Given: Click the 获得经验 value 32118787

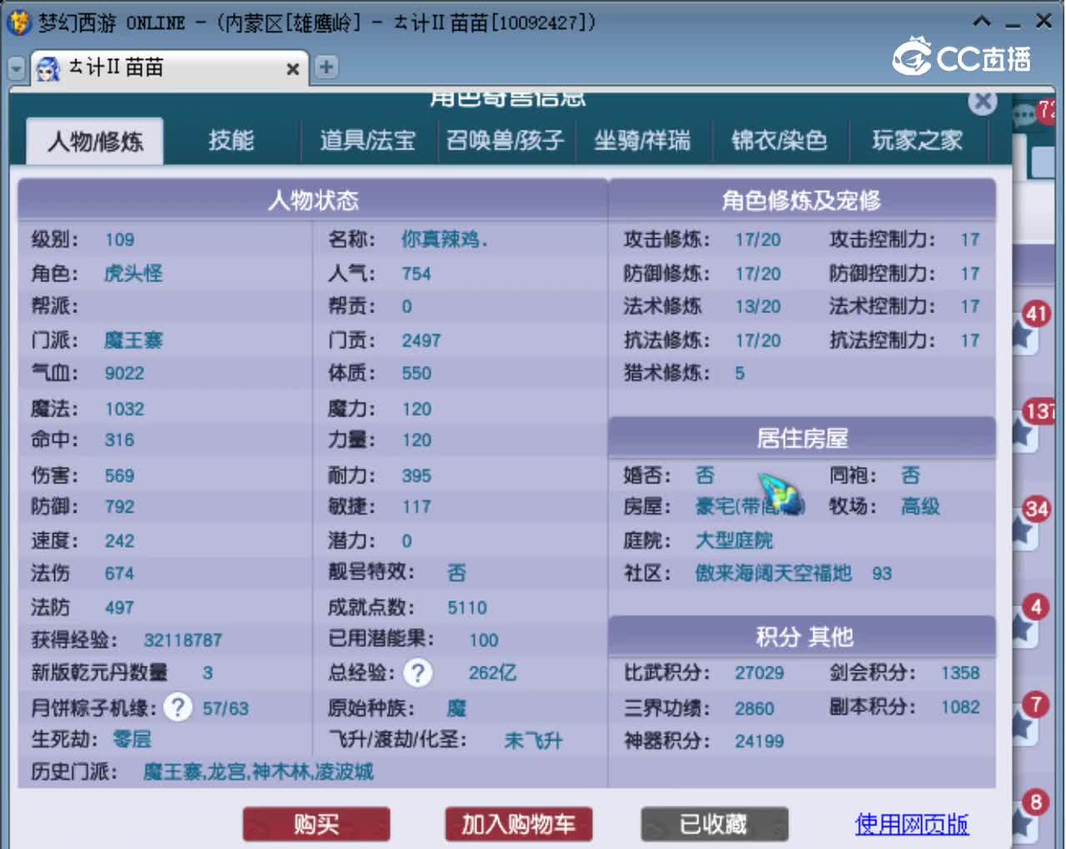Looking at the screenshot, I should [x=182, y=640].
